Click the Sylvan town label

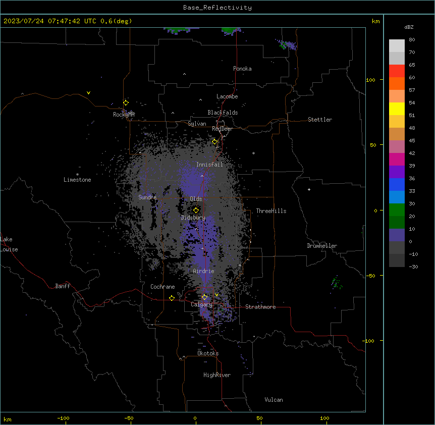tap(197, 124)
